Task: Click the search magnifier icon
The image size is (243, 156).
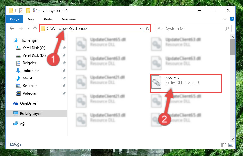Action: 227,28
